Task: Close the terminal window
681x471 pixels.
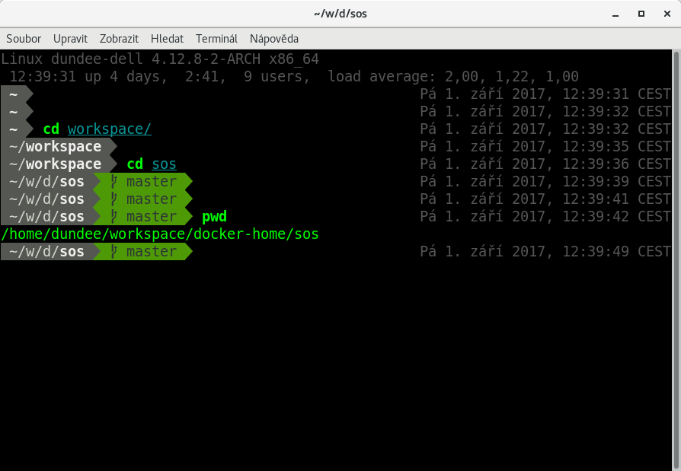Action: click(x=667, y=14)
